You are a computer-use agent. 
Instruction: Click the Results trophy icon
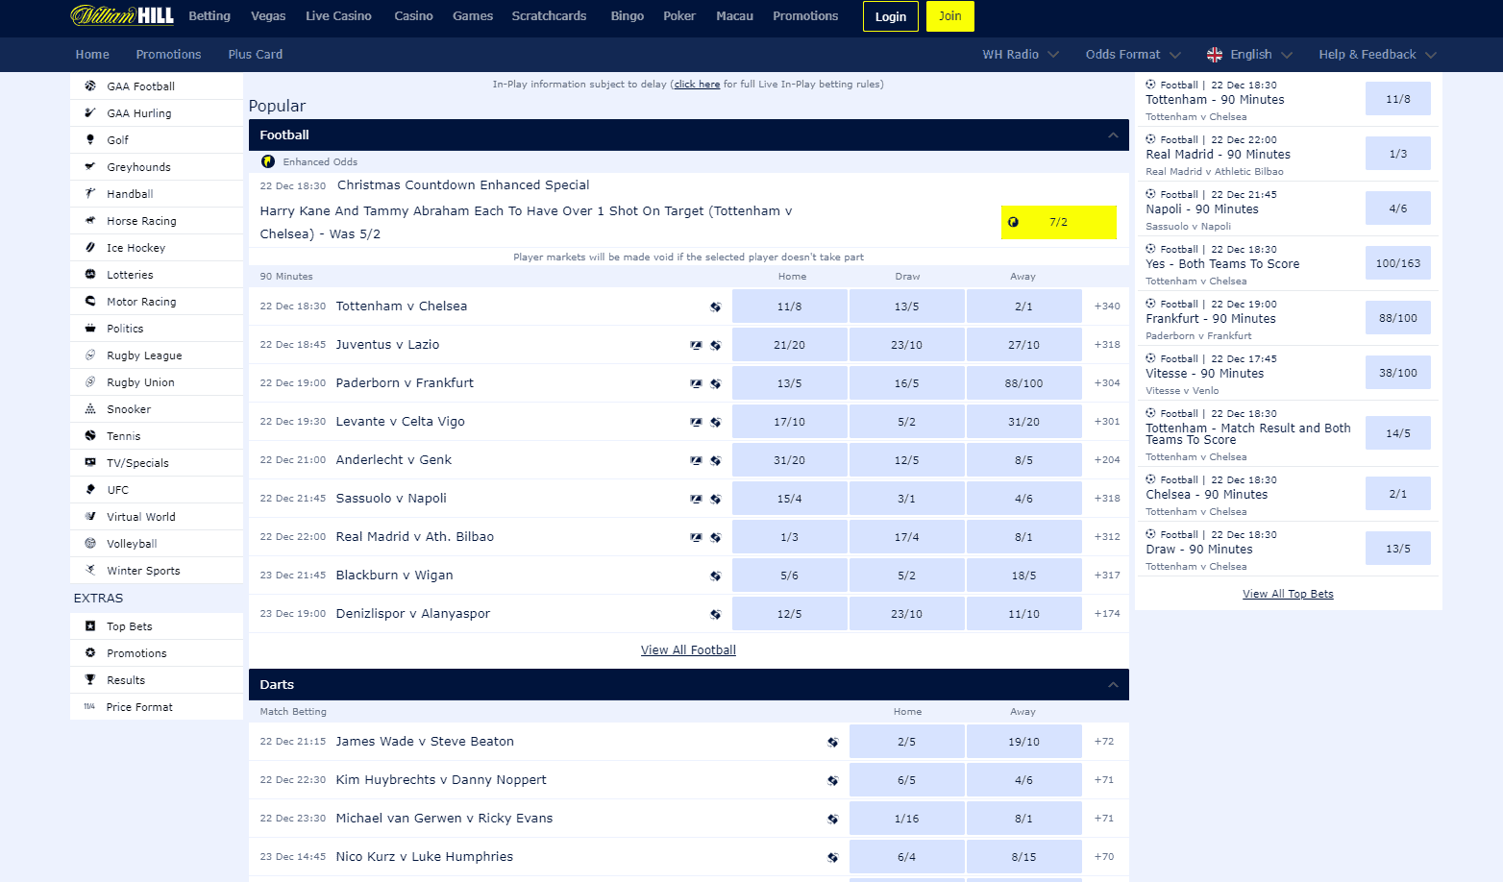tap(91, 679)
